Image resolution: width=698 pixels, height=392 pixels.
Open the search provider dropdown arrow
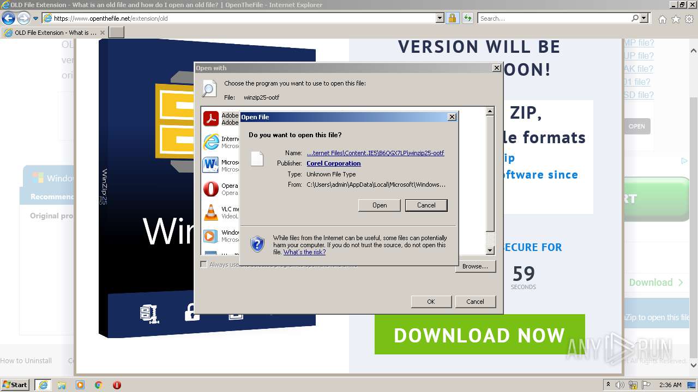tap(644, 18)
